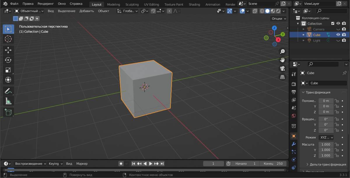Viewport: 350px width, 178px height.
Task: Enable auto keying record button
Action: [121, 164]
